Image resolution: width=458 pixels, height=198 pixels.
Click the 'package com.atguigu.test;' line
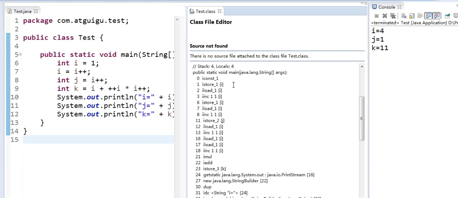(76, 21)
